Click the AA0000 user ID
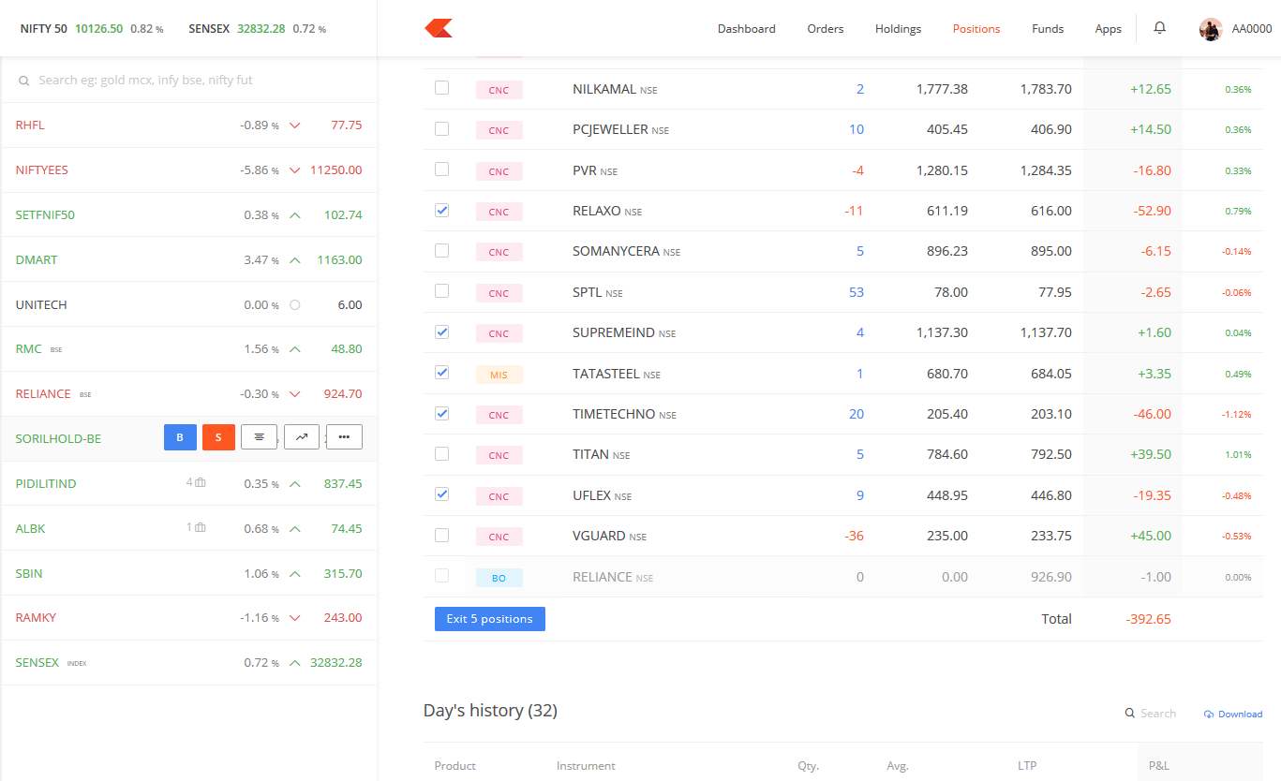1281x781 pixels. 1252,29
